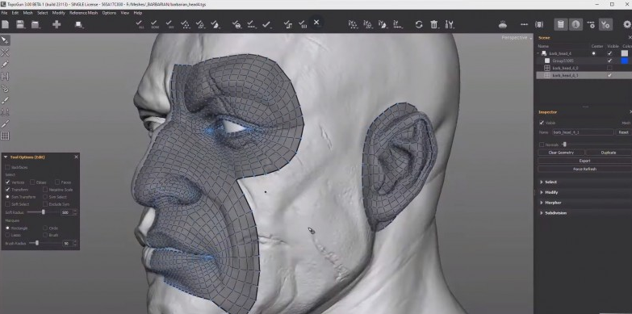Image resolution: width=632 pixels, height=314 pixels.
Task: Open the Edit menu
Action: pyautogui.click(x=15, y=13)
